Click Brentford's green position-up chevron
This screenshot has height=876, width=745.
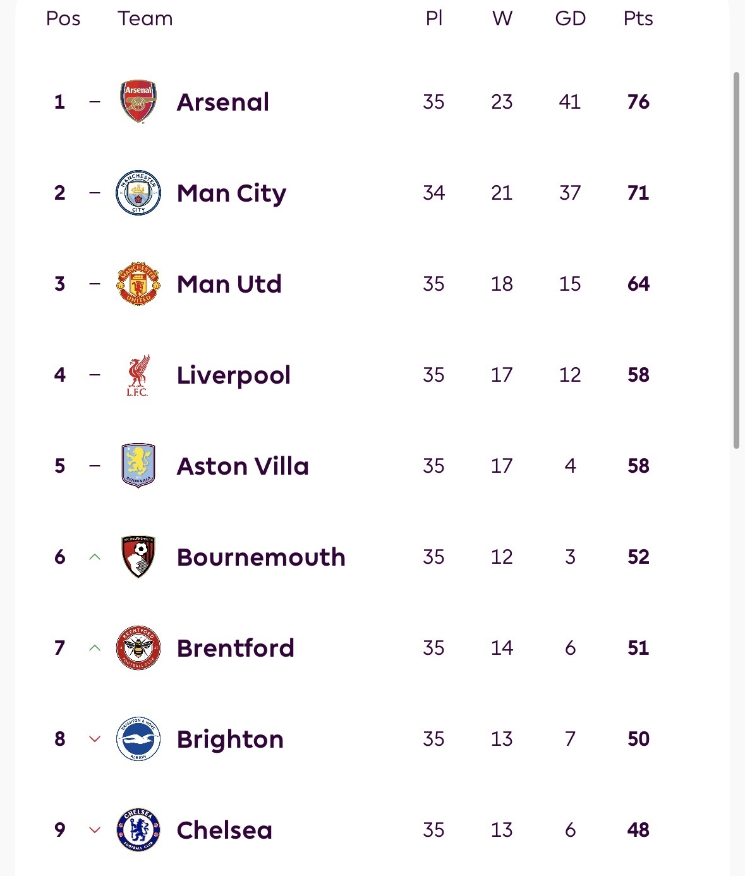[x=95, y=648]
